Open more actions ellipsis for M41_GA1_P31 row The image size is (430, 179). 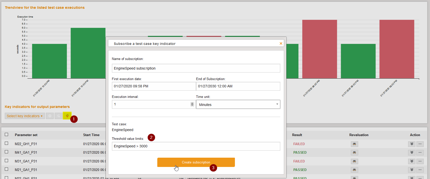(x=420, y=153)
